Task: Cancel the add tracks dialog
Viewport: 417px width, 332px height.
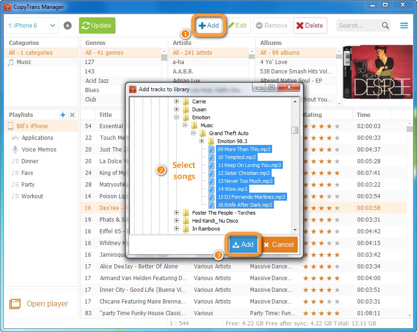Action: (279, 245)
